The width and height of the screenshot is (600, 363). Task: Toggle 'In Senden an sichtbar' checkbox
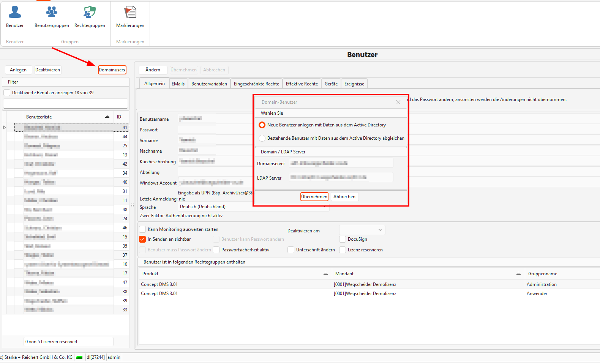[143, 239]
